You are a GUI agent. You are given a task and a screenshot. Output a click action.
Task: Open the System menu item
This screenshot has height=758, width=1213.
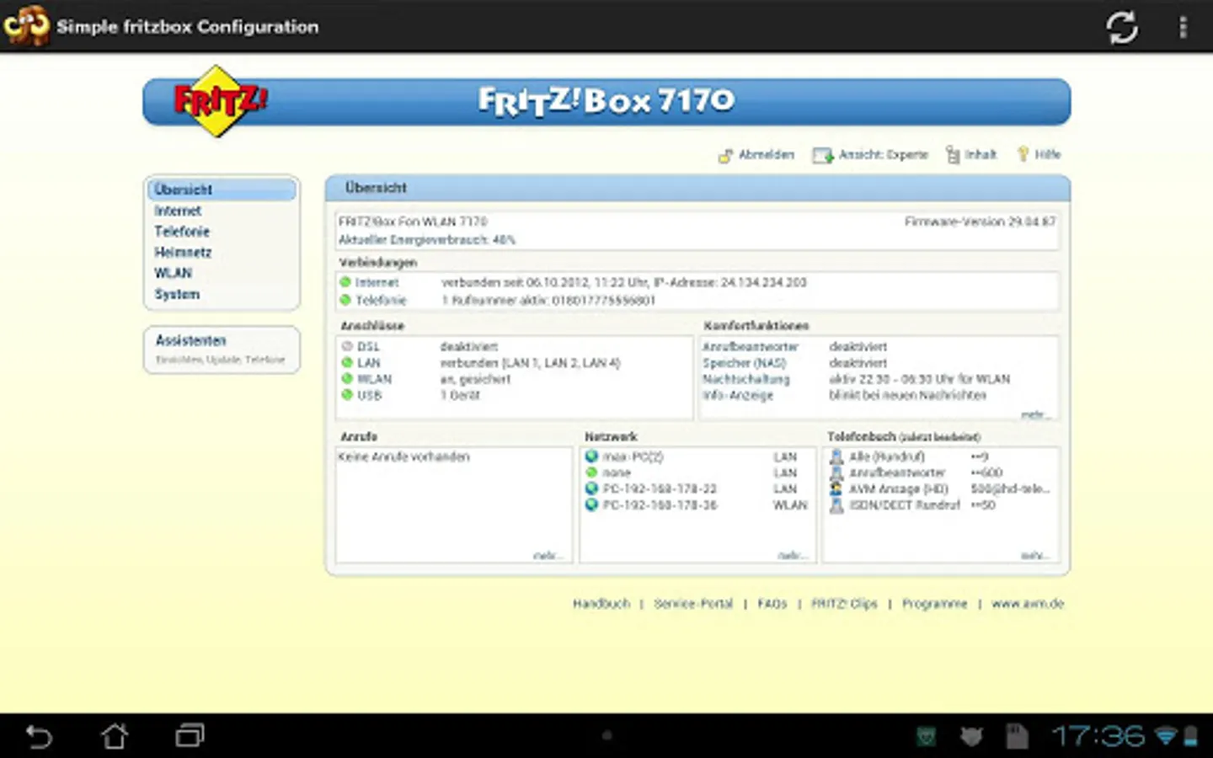click(x=177, y=294)
